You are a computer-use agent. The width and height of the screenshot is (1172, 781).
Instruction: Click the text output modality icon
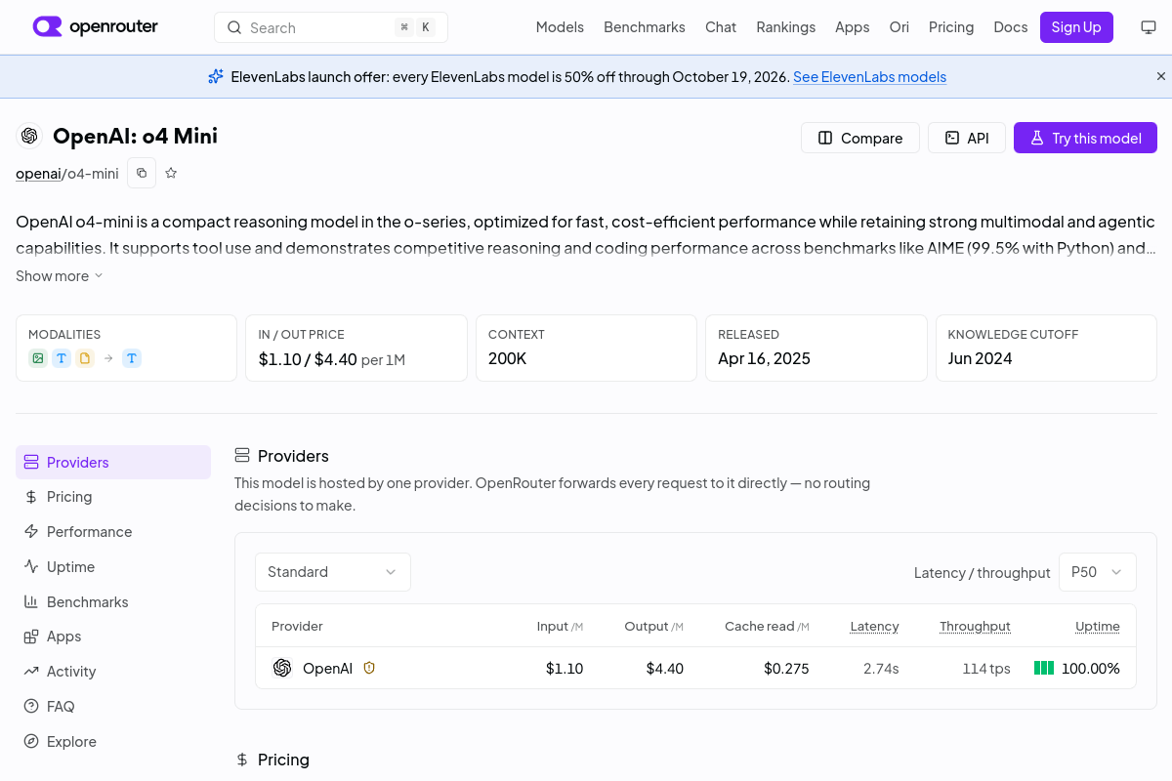[132, 358]
